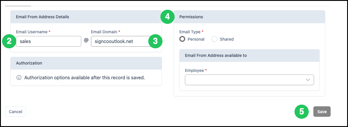Click the Authorization options availability message
Viewport: 348px width, 127px height.
(x=84, y=78)
